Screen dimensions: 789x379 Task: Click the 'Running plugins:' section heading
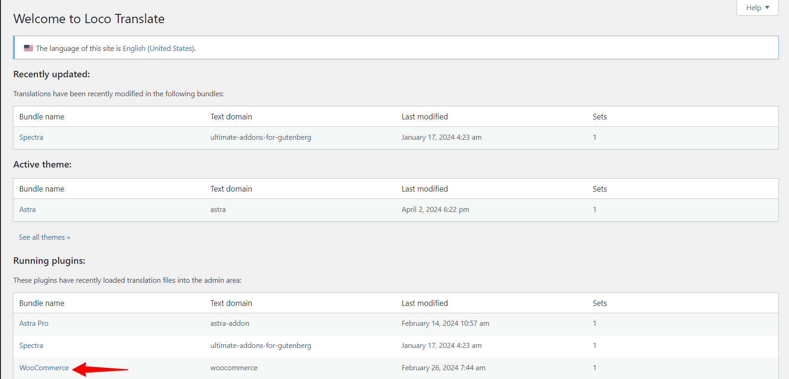click(x=49, y=261)
